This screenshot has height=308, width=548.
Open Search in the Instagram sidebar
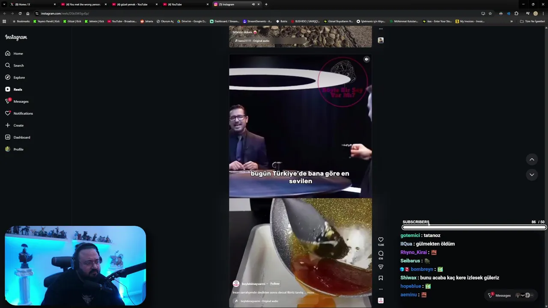15,65
